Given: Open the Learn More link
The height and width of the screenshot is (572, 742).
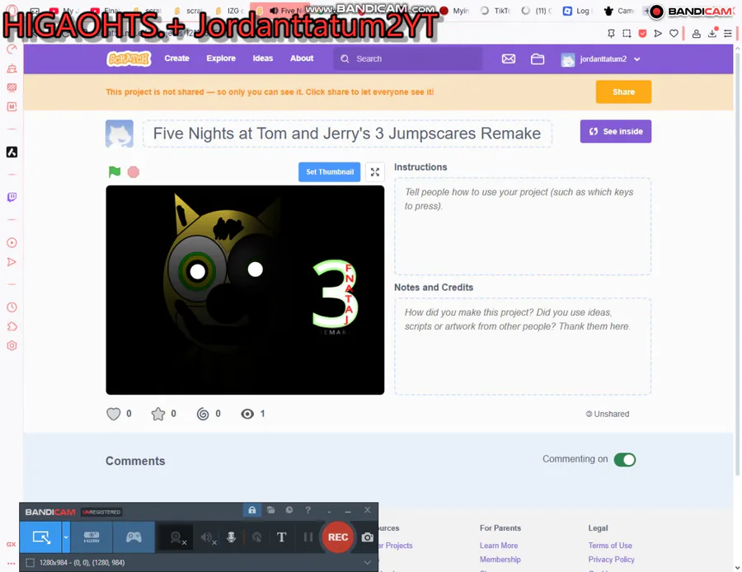Looking at the screenshot, I should pyautogui.click(x=499, y=546).
